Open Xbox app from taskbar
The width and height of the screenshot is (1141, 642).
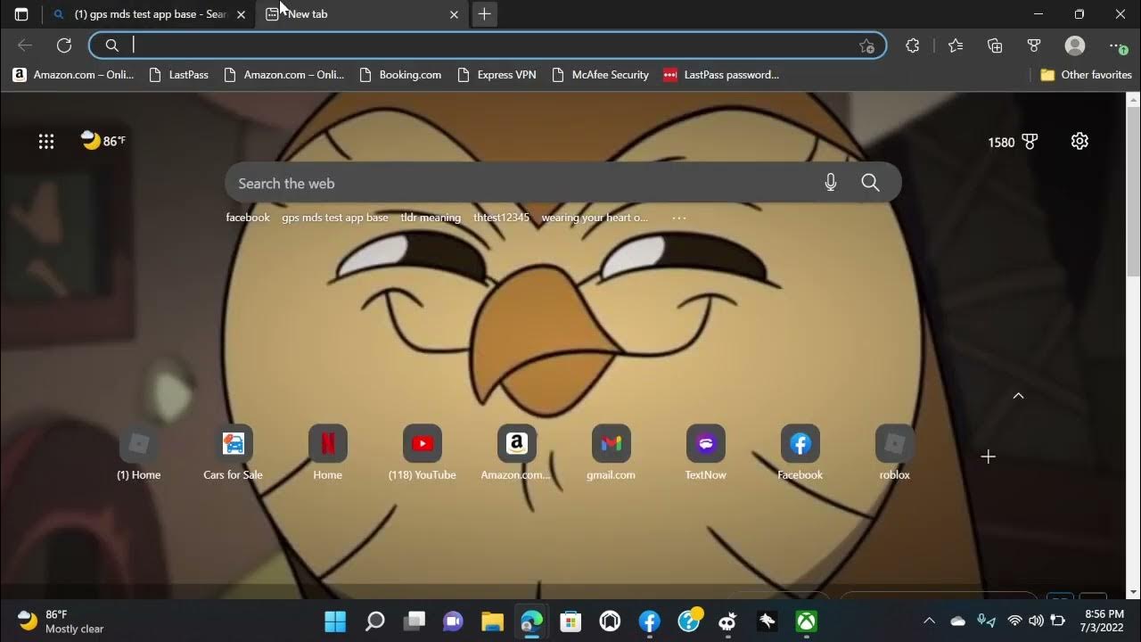[807, 621]
